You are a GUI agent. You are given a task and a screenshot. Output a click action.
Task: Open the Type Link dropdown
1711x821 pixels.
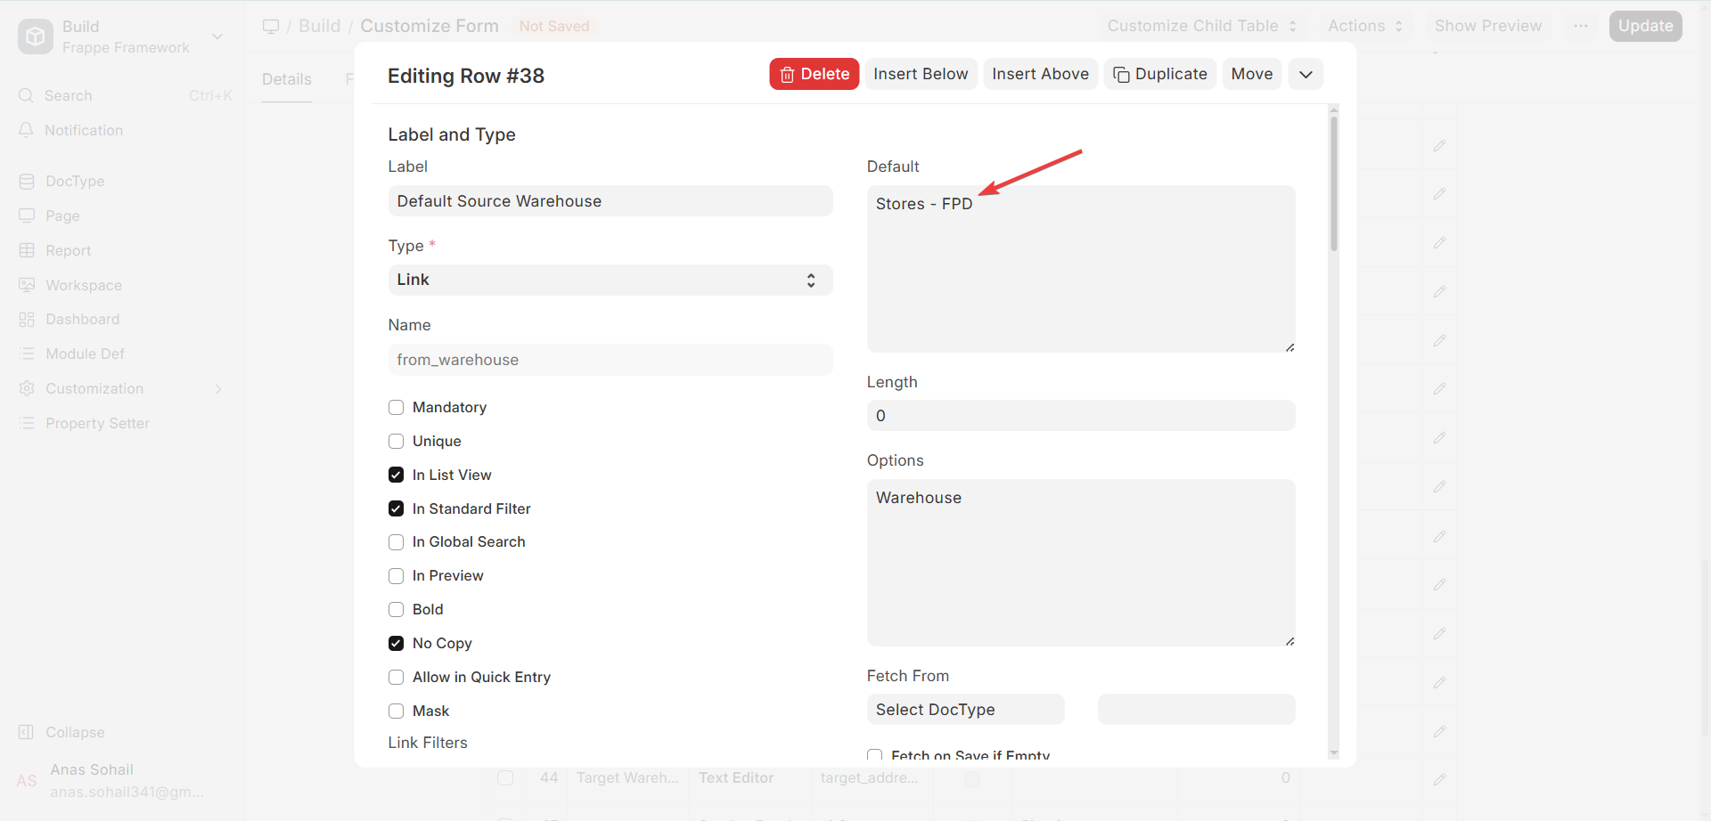pos(610,280)
